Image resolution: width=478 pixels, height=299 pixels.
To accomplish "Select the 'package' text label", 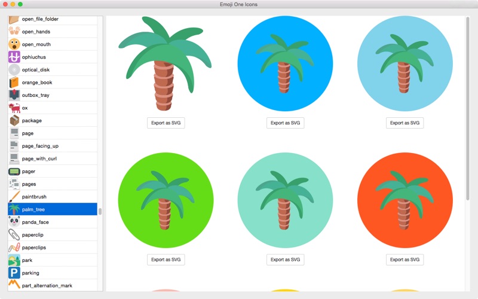I will (x=32, y=121).
